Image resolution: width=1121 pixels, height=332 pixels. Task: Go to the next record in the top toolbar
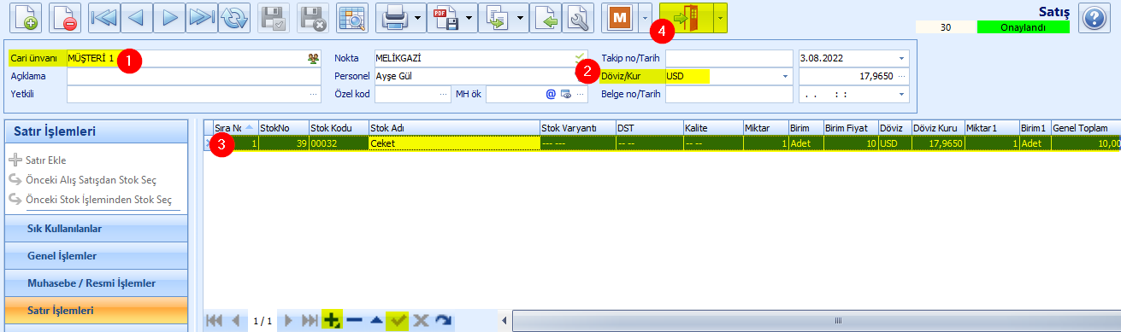pyautogui.click(x=169, y=18)
